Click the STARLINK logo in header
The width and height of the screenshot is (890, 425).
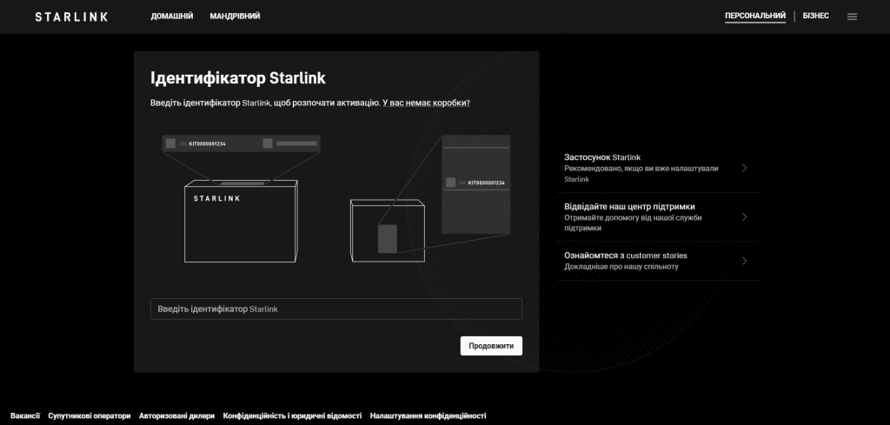click(x=71, y=17)
